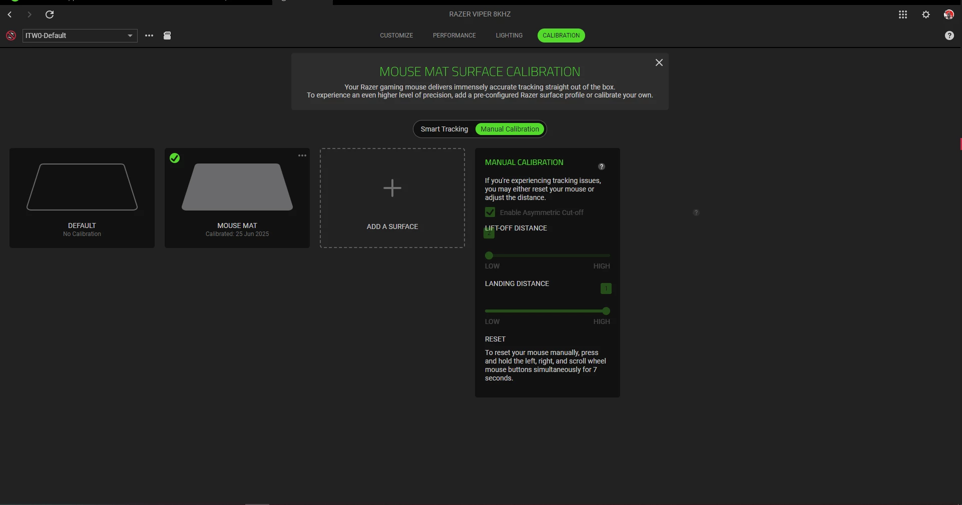Select the MOUSE MAT calibrated surface
962x505 pixels.
click(237, 198)
